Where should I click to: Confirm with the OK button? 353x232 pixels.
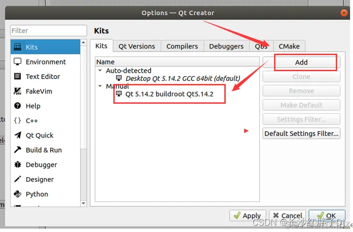[x=327, y=216]
